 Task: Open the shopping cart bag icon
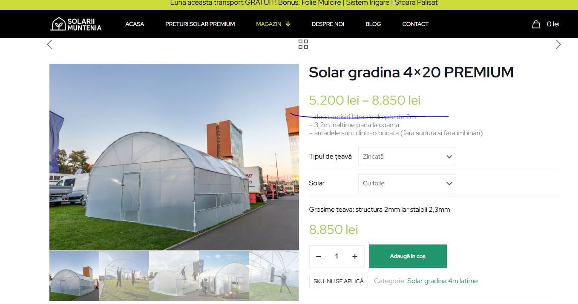[x=536, y=24]
